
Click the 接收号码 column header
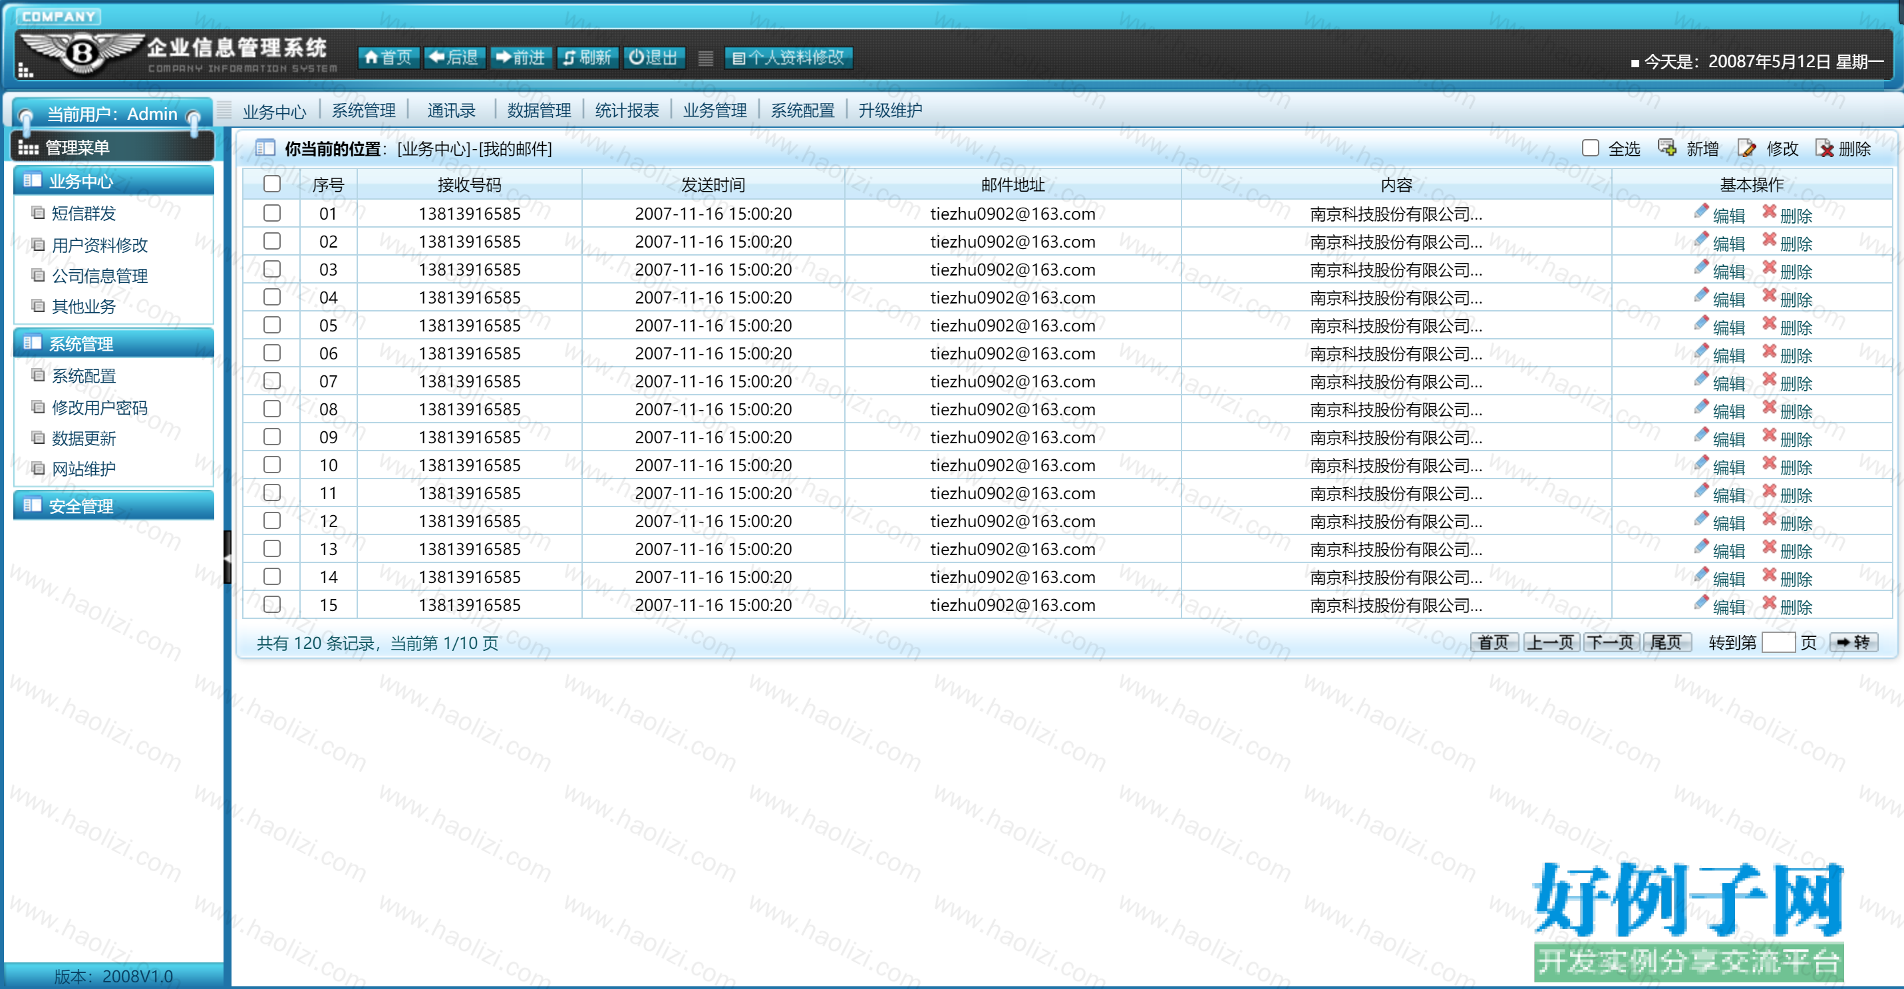coord(470,184)
